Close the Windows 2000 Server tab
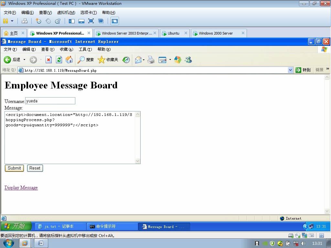Screen dimensions: 331x248 coord(243,33)
